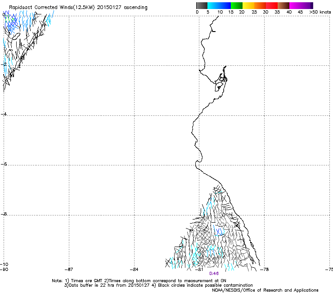Click the '-4' latitude axis label
333x293 pixels.
[4, 114]
